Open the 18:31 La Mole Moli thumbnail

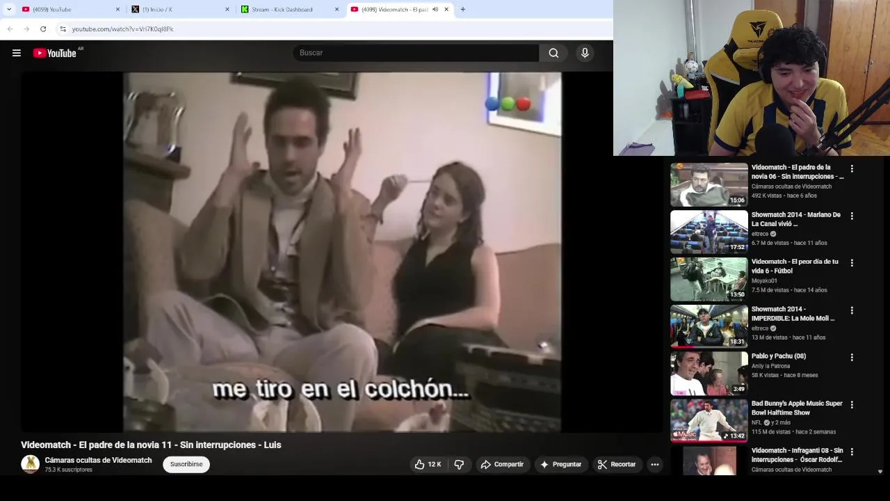click(709, 326)
